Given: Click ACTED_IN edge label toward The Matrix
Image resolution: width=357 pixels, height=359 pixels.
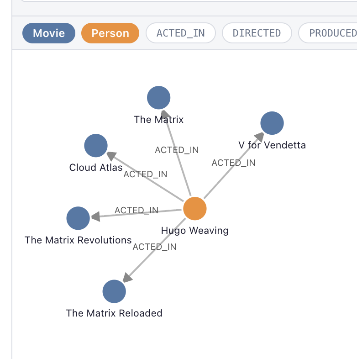Looking at the screenshot, I should (177, 150).
